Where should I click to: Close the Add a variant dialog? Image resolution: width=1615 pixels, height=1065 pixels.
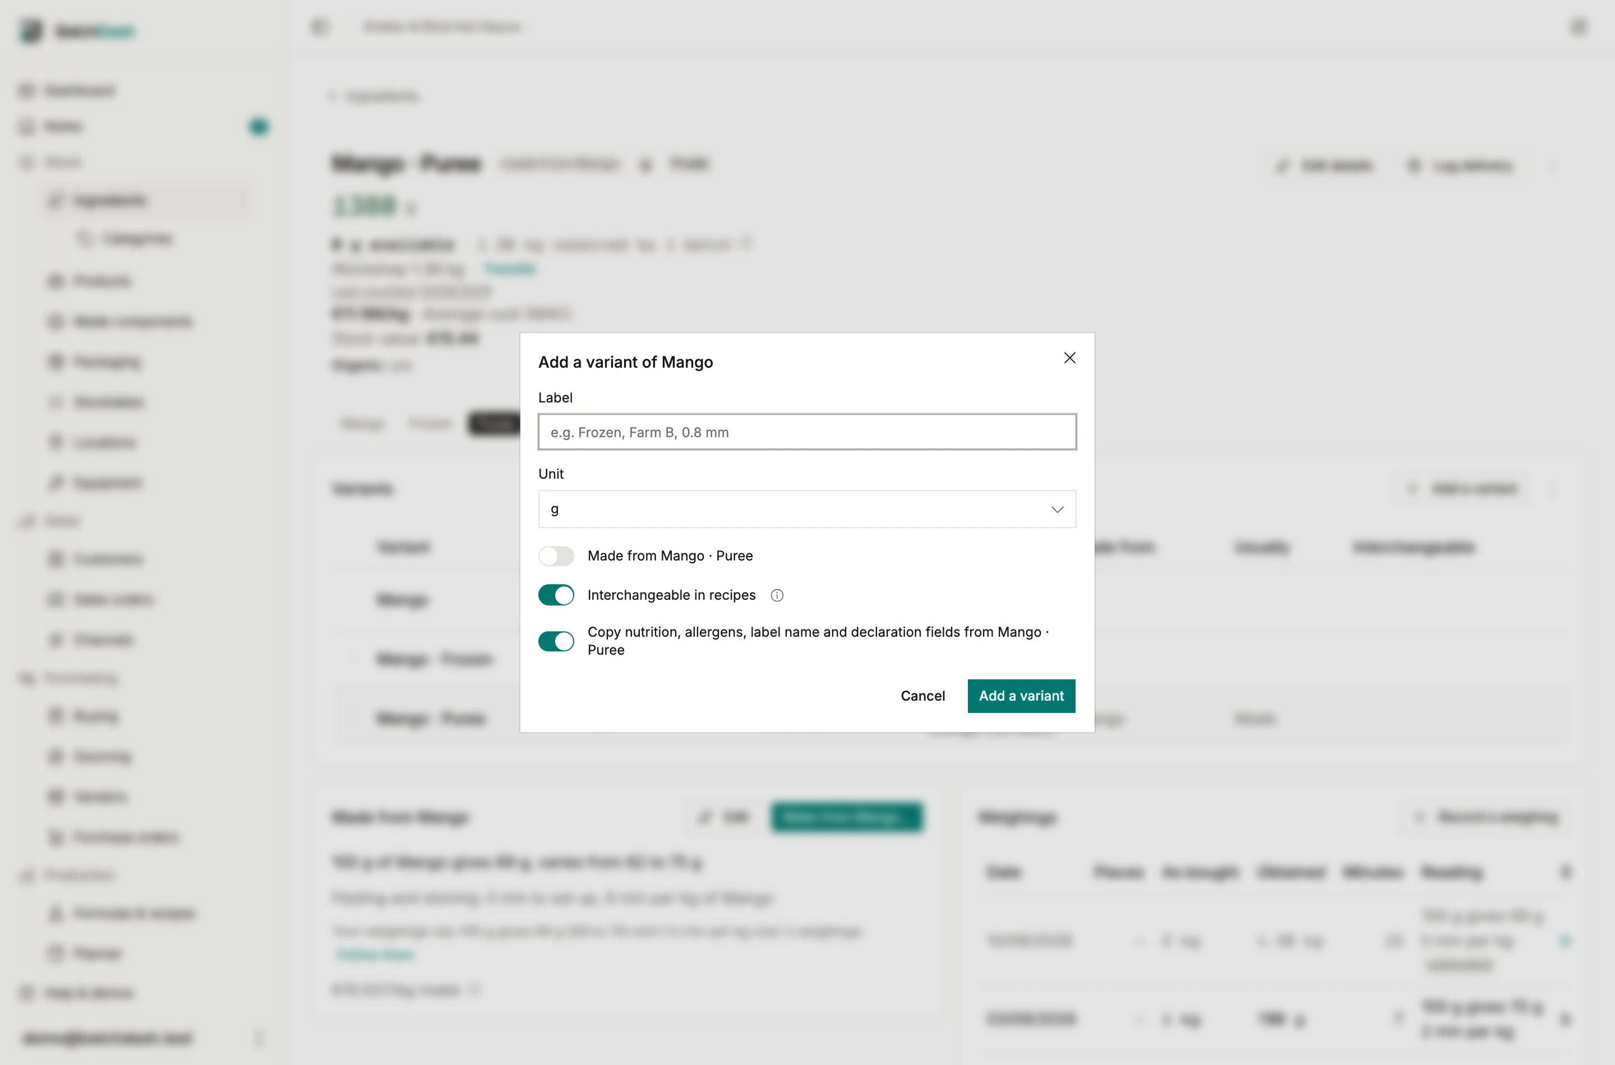[x=1069, y=358]
